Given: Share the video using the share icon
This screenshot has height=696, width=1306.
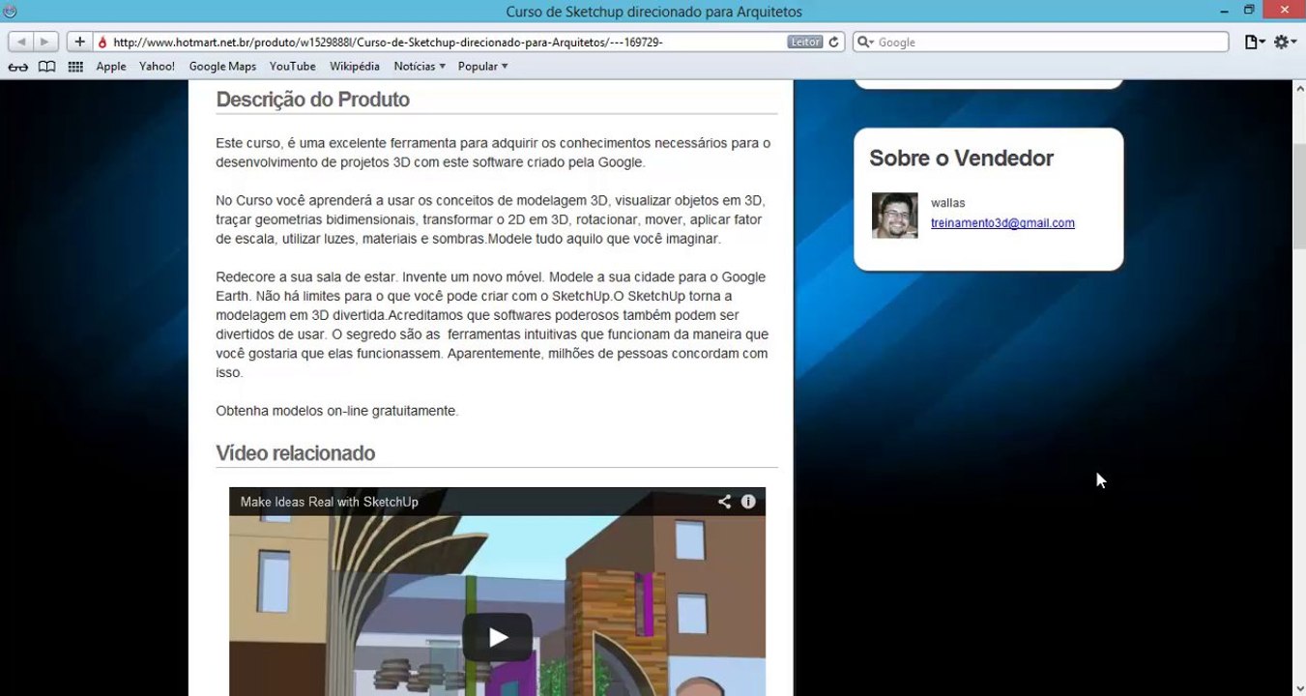Looking at the screenshot, I should click(x=724, y=502).
